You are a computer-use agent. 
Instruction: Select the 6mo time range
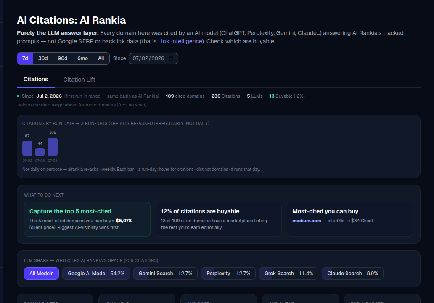(x=82, y=58)
